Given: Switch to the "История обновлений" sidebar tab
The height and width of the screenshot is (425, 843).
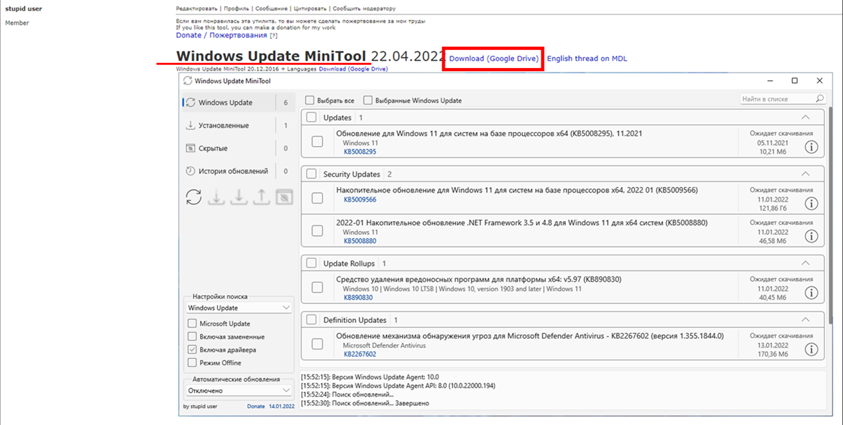Looking at the screenshot, I should (238, 171).
